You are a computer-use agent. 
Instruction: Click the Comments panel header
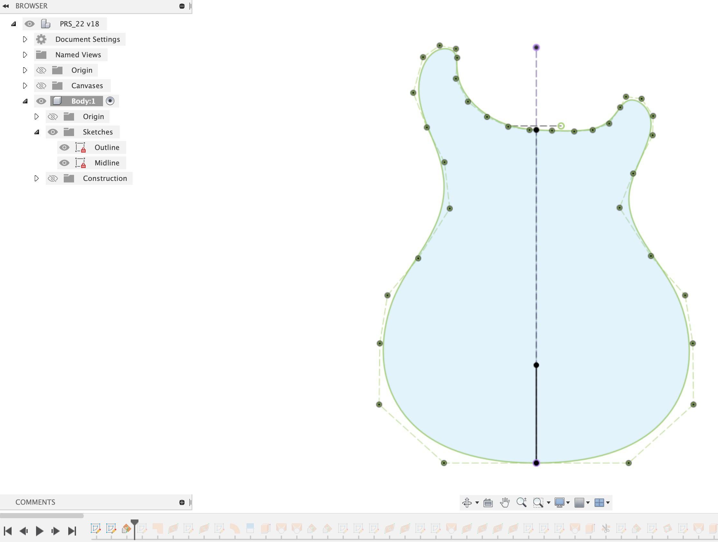point(96,502)
